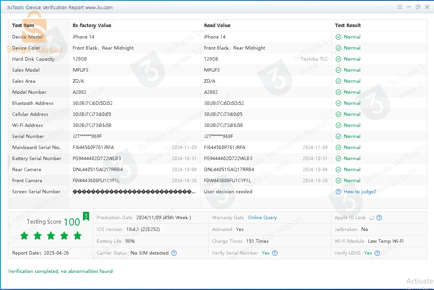Click the garbled Screen Serial Number value
The image size is (434, 290).
coord(134,192)
